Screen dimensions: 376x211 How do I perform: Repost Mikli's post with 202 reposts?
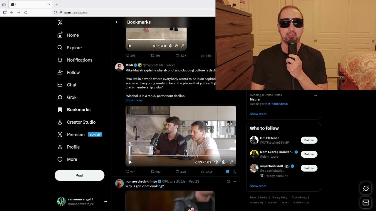[x=155, y=172]
